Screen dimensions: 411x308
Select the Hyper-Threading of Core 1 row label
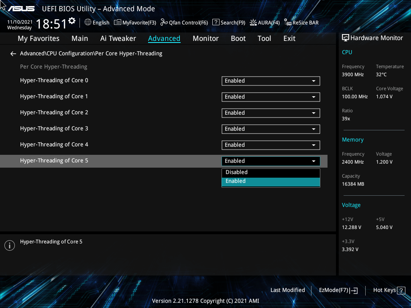[x=54, y=96]
